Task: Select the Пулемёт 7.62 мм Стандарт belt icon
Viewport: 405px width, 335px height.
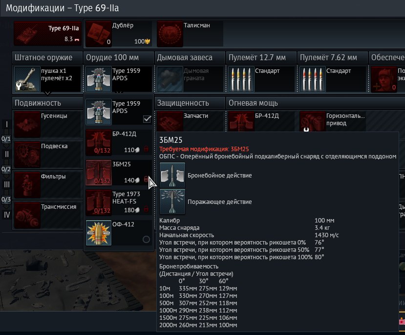Action: [x=312, y=79]
